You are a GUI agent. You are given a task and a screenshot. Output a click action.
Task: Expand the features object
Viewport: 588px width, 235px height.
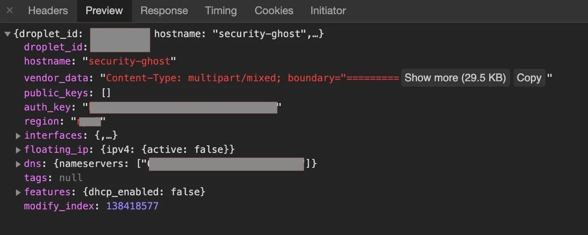point(18,192)
